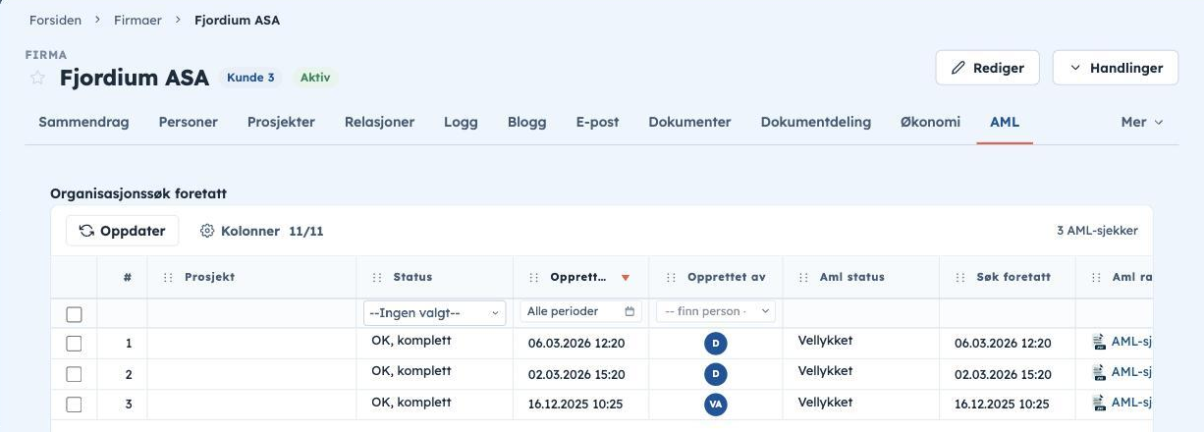Screen dimensions: 1204x432
Task: Expand the Mer tab menu
Action: pos(1142,122)
